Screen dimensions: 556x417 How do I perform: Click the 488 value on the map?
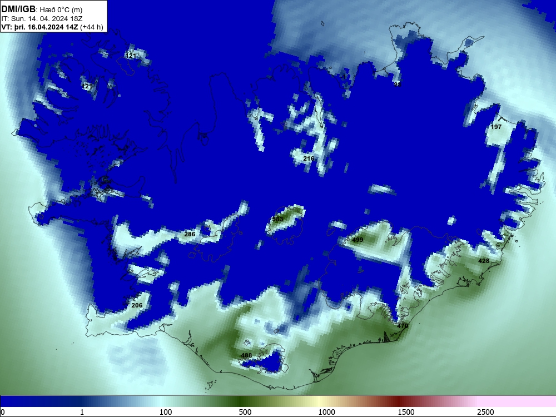[246, 355]
